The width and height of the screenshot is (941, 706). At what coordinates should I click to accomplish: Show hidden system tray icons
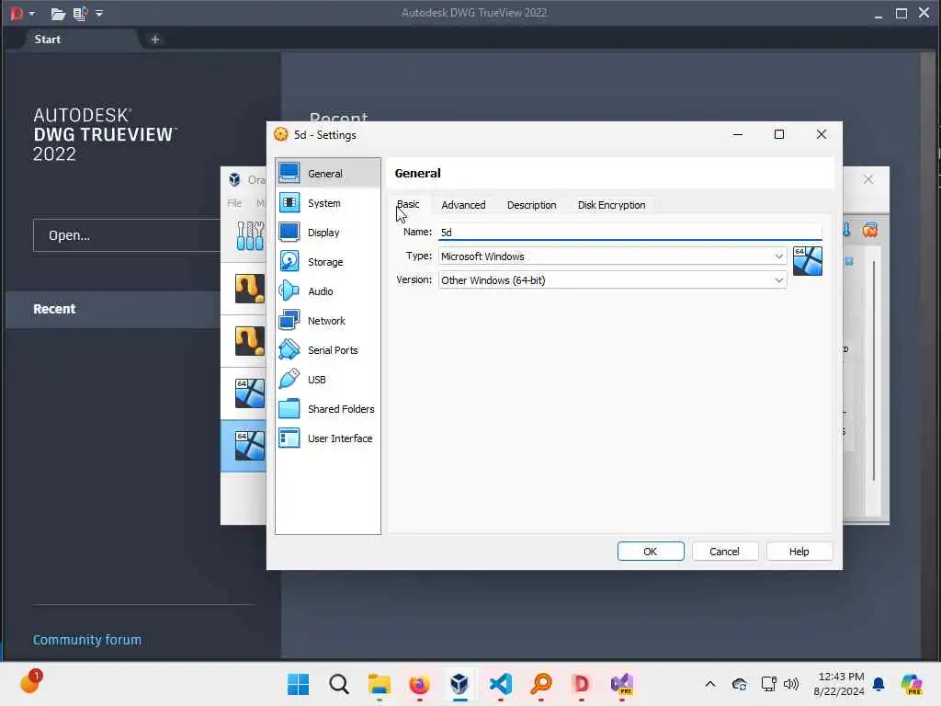tap(710, 684)
